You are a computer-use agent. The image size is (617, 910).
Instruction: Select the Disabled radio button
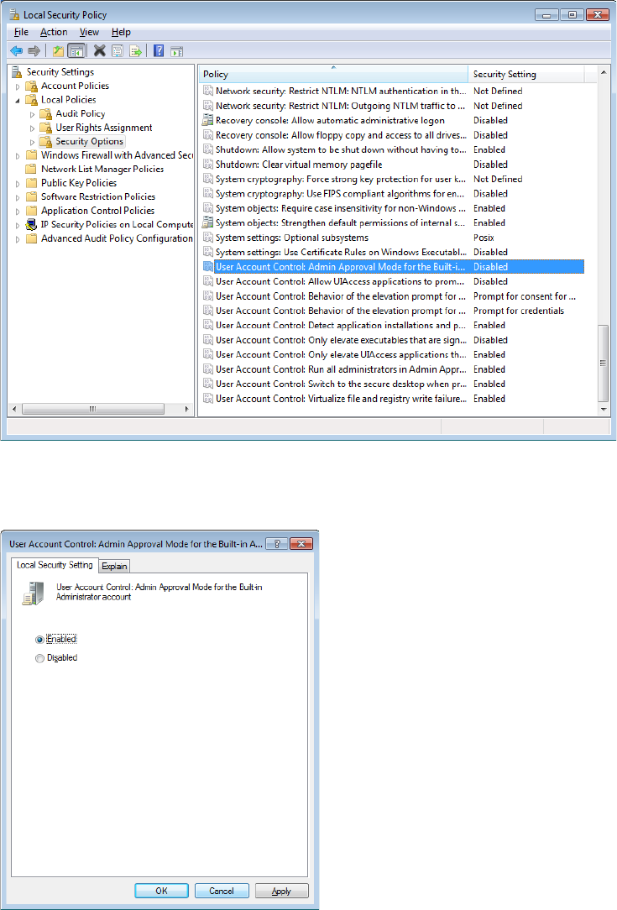[39, 658]
